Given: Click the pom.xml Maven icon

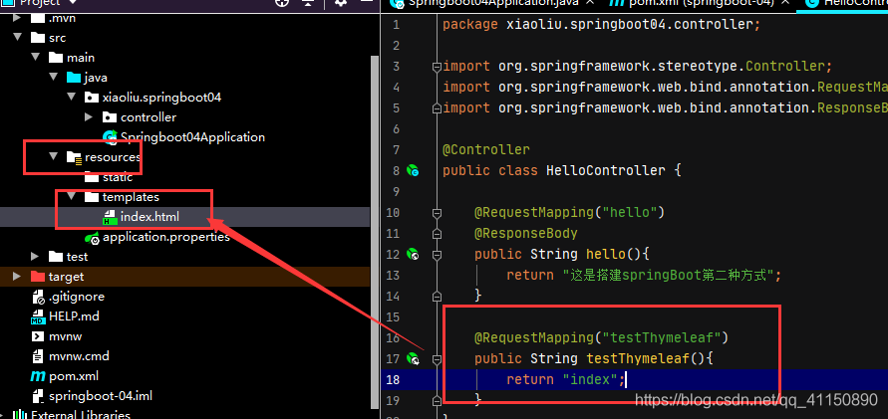Looking at the screenshot, I should pos(38,376).
